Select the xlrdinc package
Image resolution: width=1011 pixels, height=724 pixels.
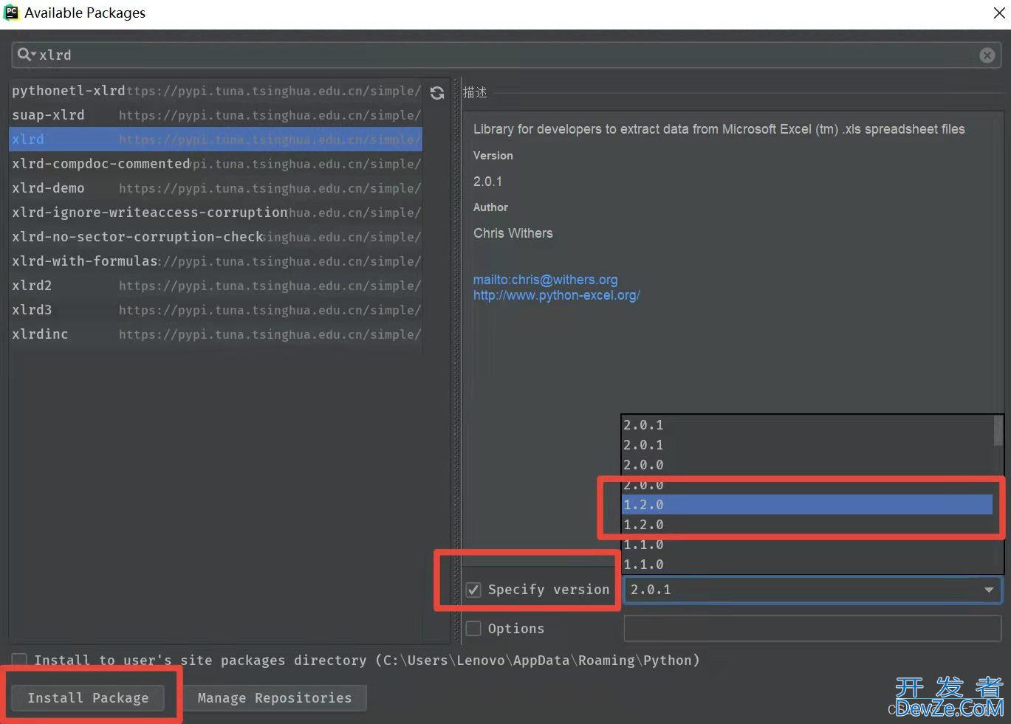coord(216,334)
